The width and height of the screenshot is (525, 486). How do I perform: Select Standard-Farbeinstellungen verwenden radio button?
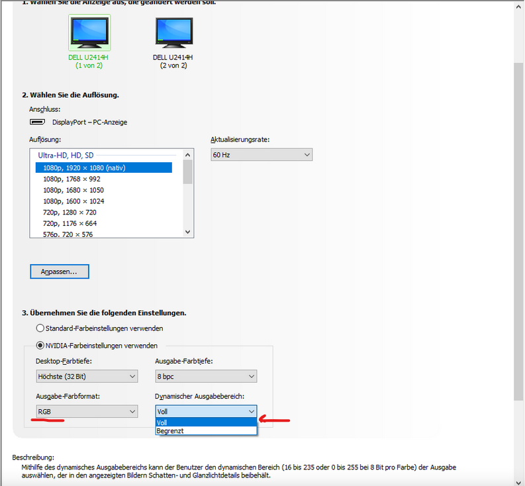[40, 328]
